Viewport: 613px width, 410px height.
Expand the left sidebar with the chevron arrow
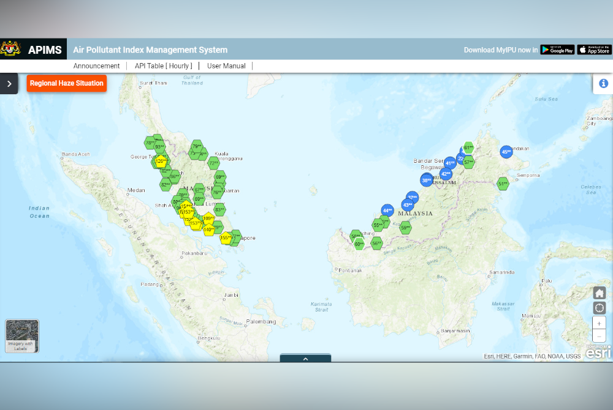9,83
